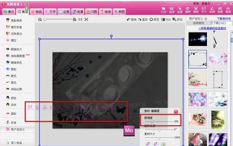Switch to the 美化 tab
The height and width of the screenshot is (146, 233).
pos(9,12)
